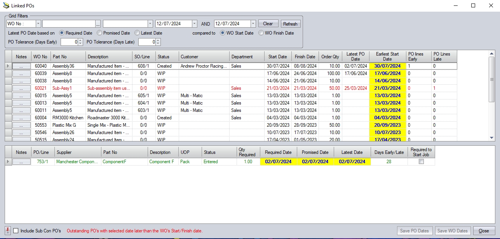The image size is (500, 239).
Task: Click the Linked POs title bar icon
Action: pyautogui.click(x=6, y=5)
